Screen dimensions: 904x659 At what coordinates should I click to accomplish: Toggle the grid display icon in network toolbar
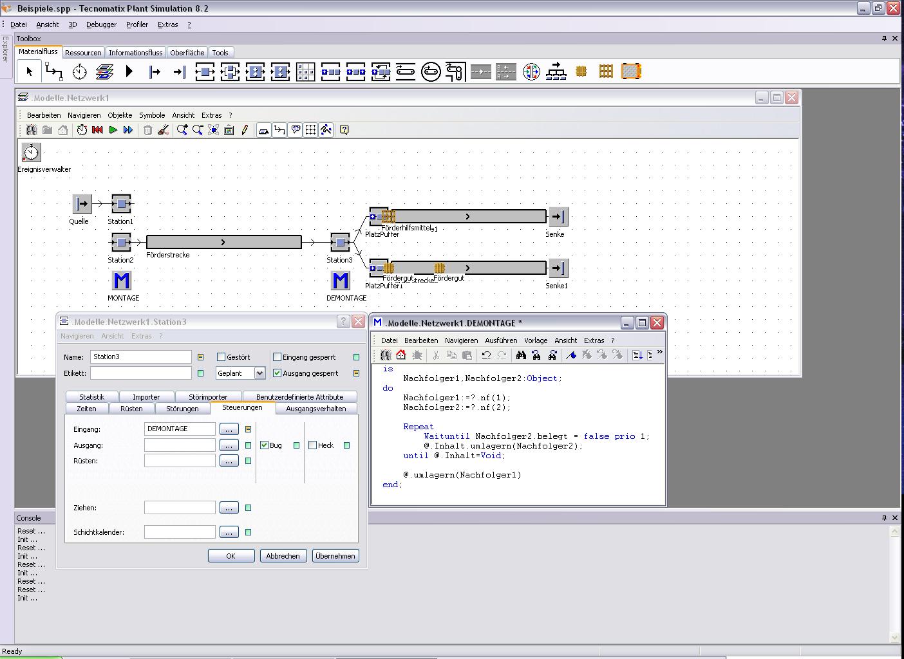[310, 130]
